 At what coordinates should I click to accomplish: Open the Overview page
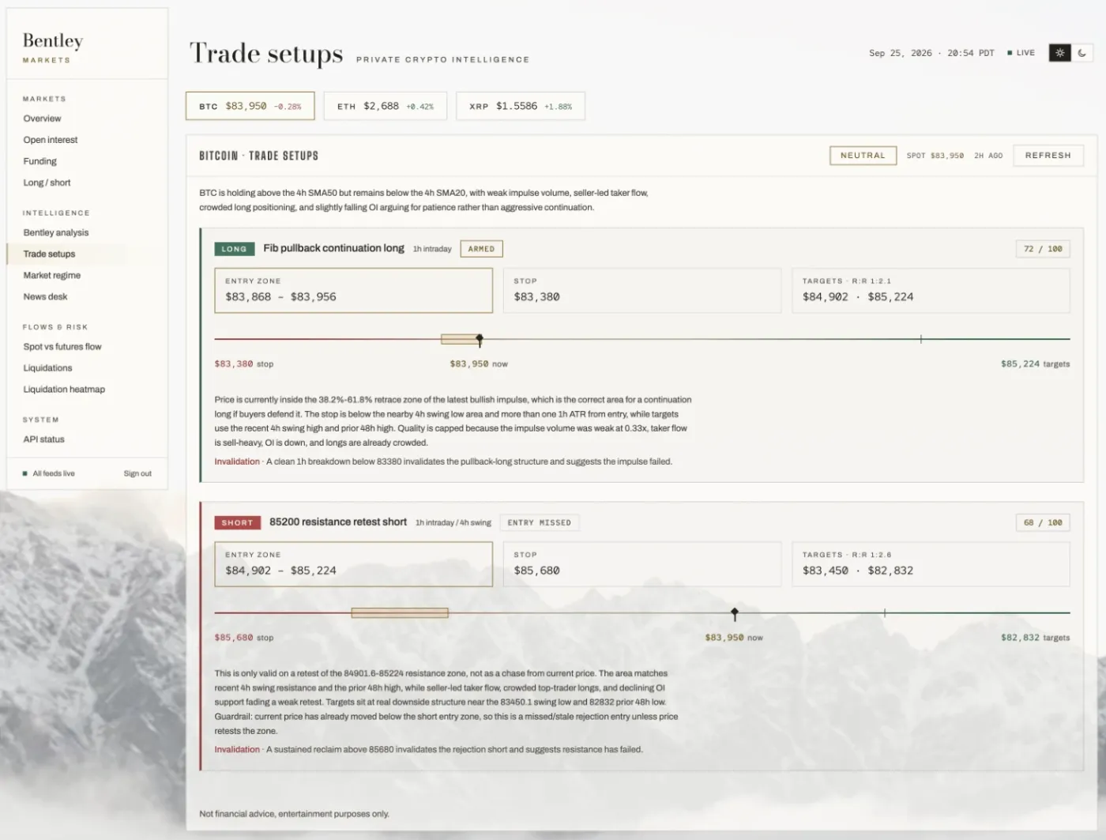pyautogui.click(x=42, y=119)
